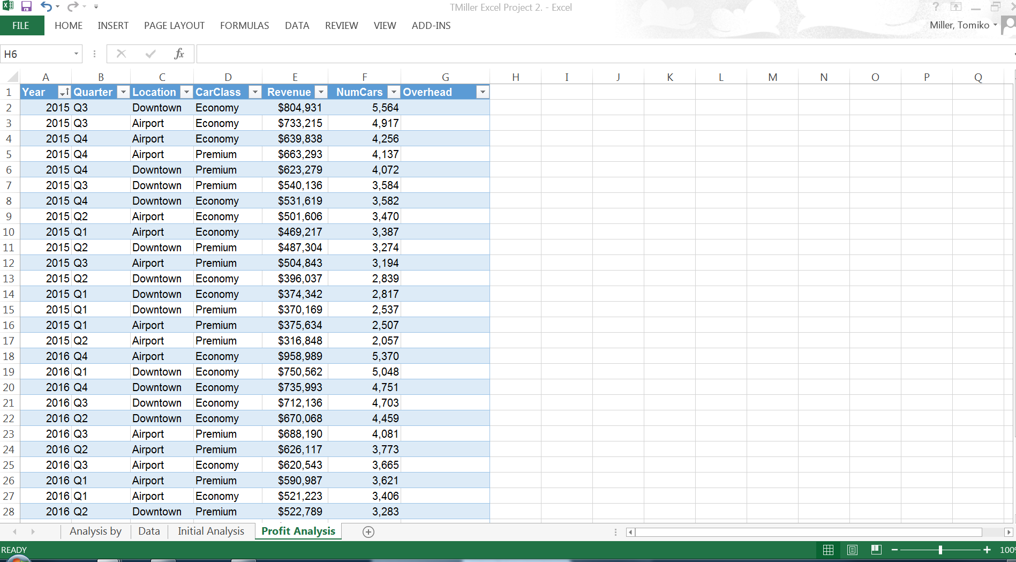
Task: Click the Save icon in quick access toolbar
Action: click(x=26, y=7)
